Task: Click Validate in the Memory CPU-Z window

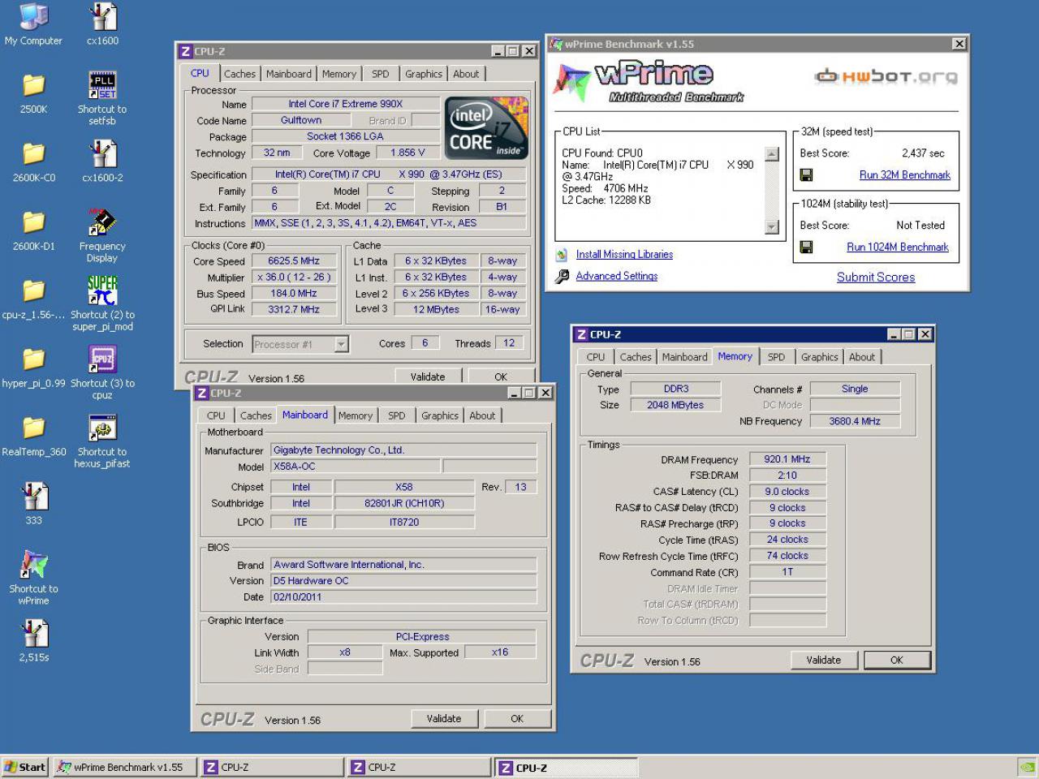Action: pos(823,661)
